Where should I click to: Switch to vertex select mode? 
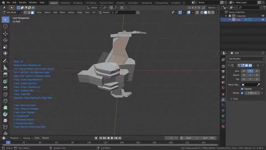25,12
